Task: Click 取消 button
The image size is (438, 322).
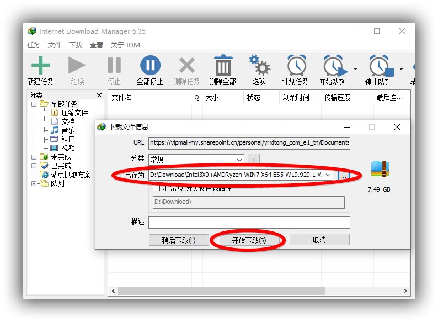Action: 319,240
